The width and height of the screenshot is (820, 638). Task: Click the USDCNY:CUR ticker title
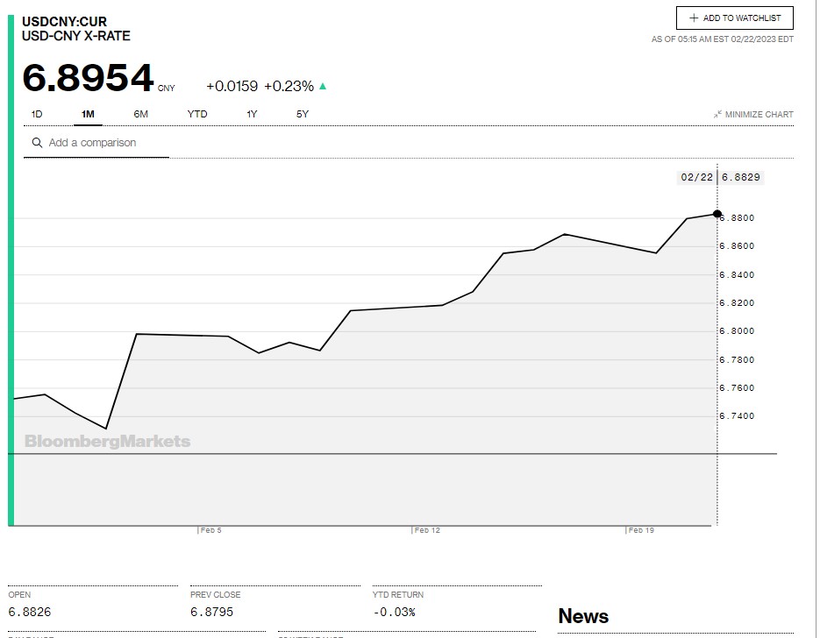[x=64, y=21]
